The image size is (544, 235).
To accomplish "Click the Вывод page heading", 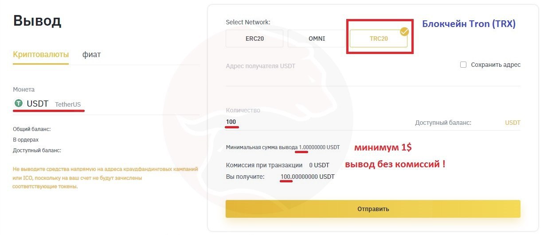I will 37,20.
